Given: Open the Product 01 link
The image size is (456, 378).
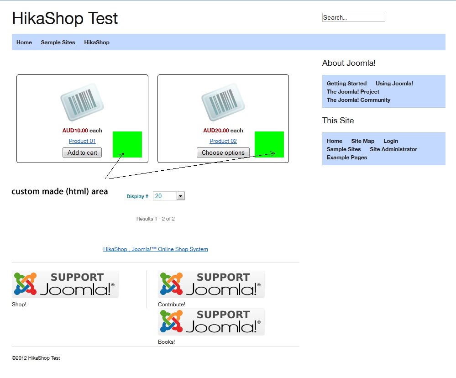Looking at the screenshot, I should [x=82, y=141].
